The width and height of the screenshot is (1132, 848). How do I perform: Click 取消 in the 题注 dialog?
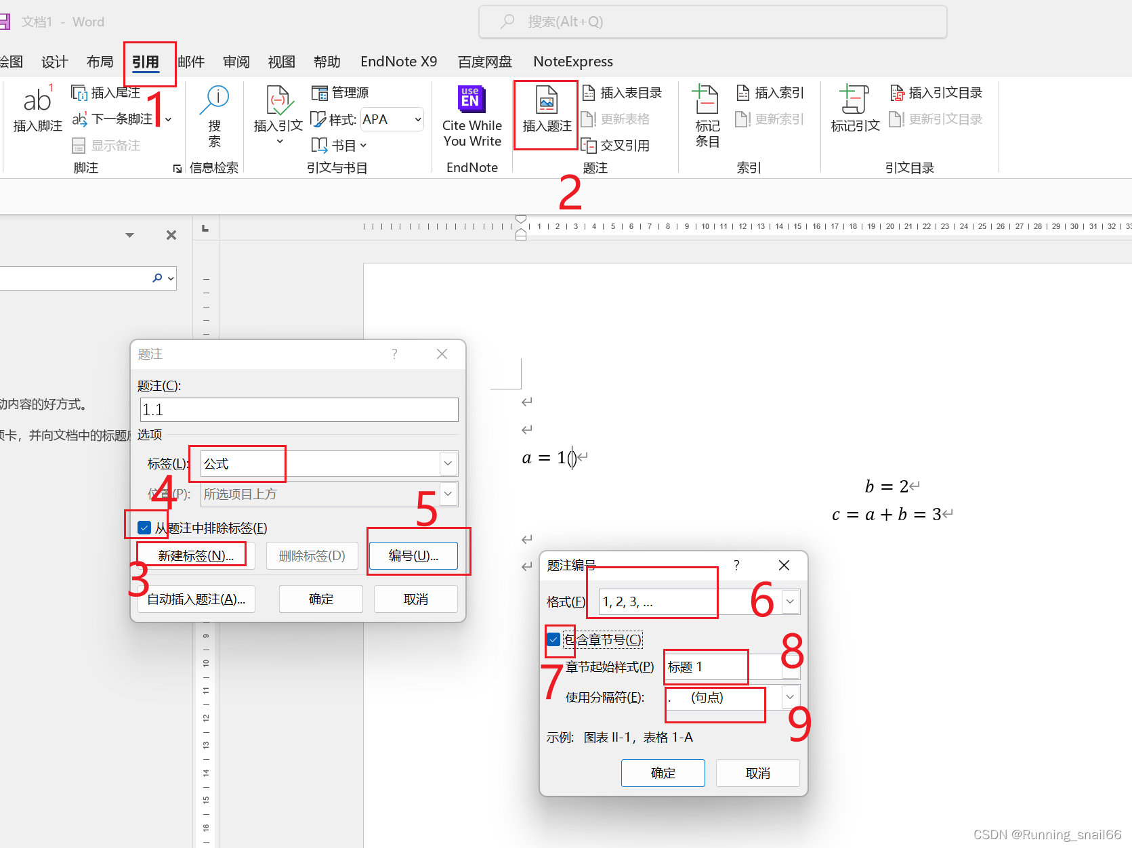click(x=416, y=599)
